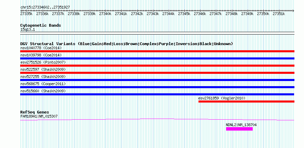Click the 27342k ruler tick label

tap(137, 14)
